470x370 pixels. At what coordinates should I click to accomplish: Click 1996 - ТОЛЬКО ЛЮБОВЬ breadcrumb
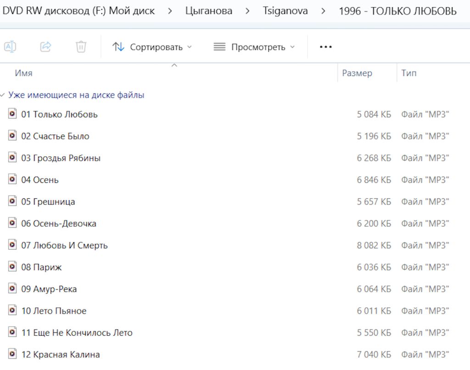pyautogui.click(x=398, y=11)
